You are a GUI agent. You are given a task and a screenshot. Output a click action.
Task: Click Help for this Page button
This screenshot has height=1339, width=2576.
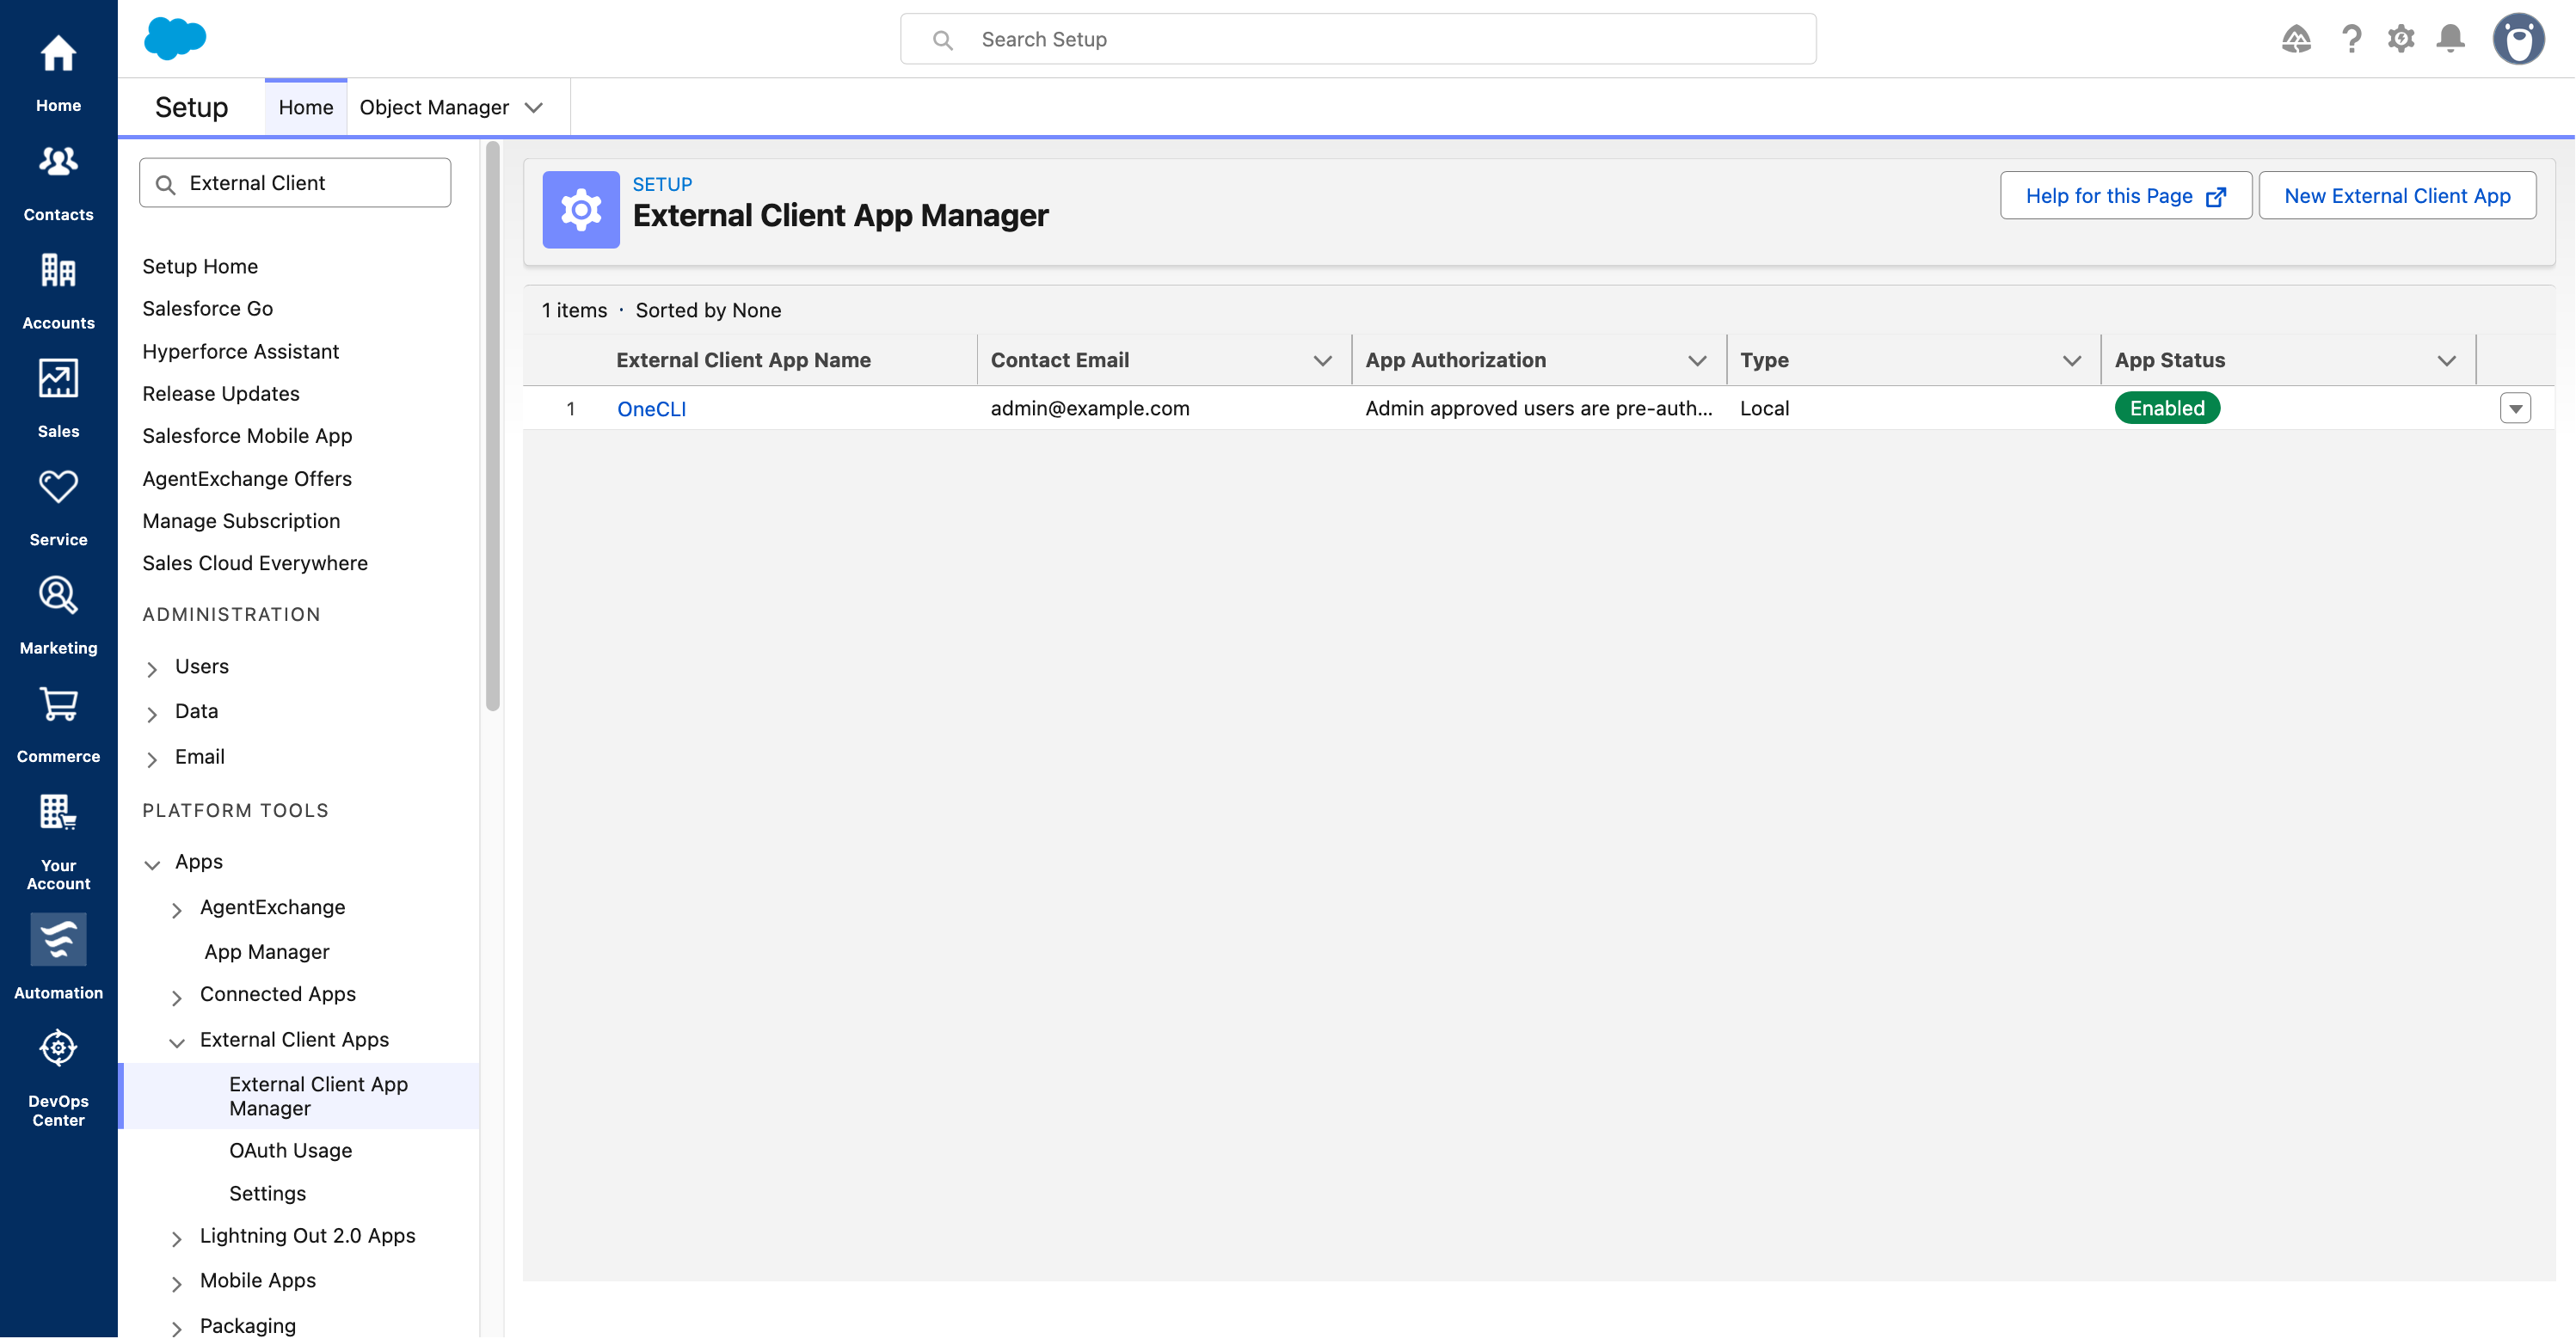[x=2125, y=195]
